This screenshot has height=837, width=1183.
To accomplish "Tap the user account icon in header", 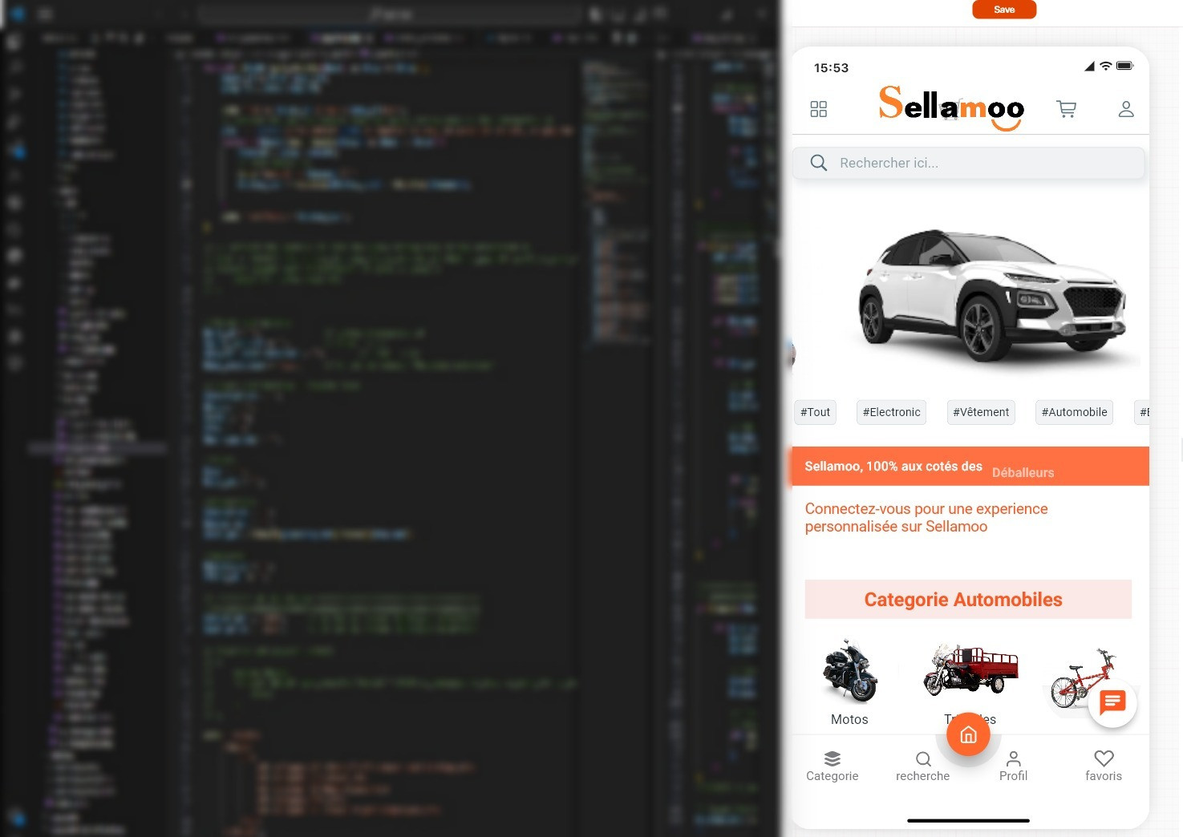I will (x=1125, y=109).
